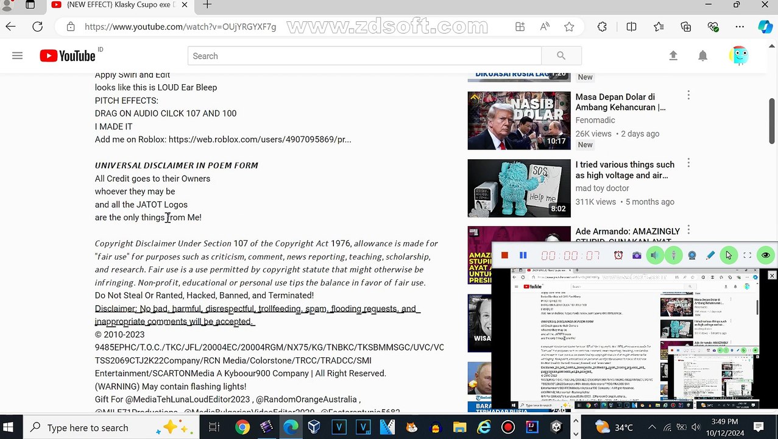Click the page vertical scrollbar thumb
This screenshot has height=439, width=778.
coord(772,121)
